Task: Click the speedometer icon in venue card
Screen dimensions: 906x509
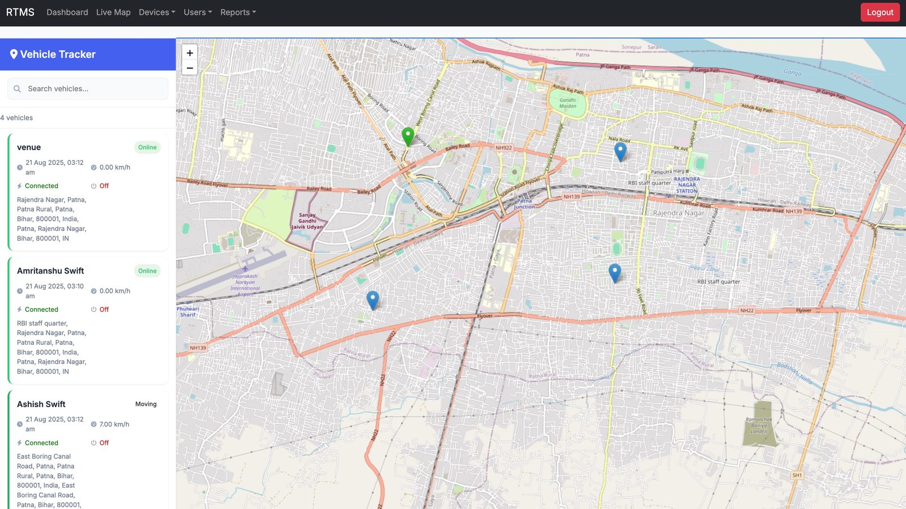Action: tap(94, 168)
